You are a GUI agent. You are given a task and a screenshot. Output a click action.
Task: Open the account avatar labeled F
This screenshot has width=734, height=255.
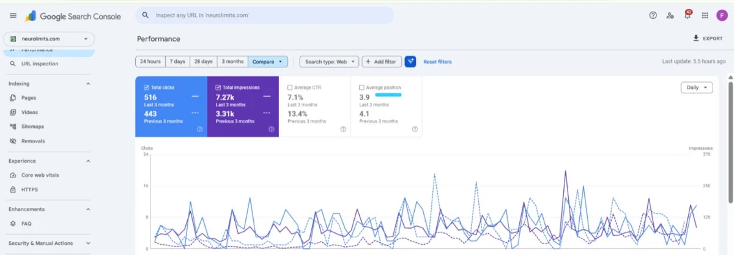722,15
